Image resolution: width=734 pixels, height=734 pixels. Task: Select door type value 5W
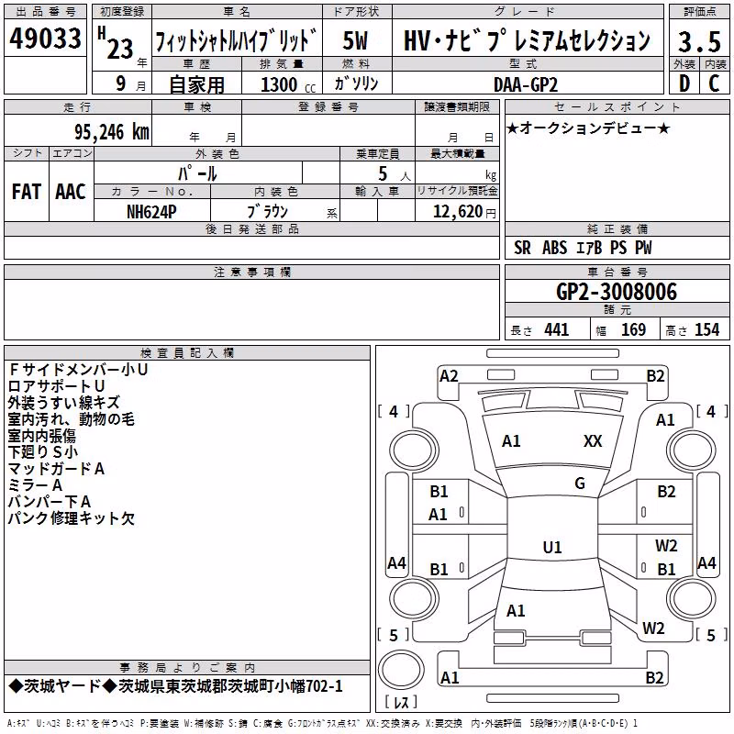pyautogui.click(x=355, y=40)
